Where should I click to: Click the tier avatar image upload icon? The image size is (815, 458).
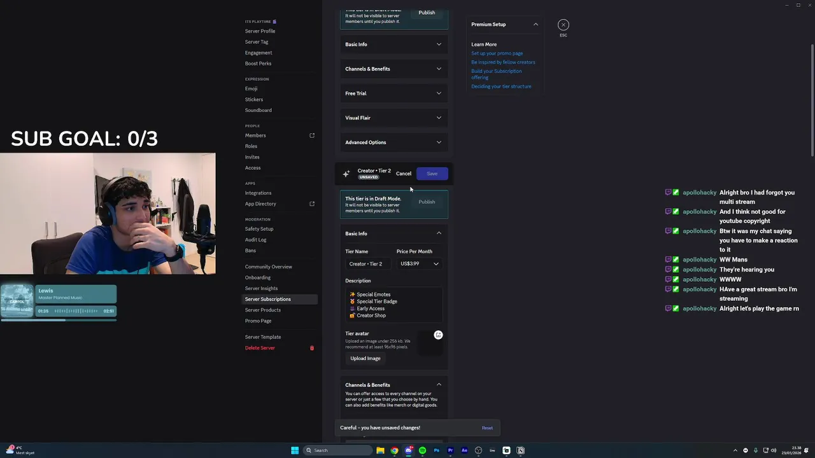pyautogui.click(x=438, y=335)
